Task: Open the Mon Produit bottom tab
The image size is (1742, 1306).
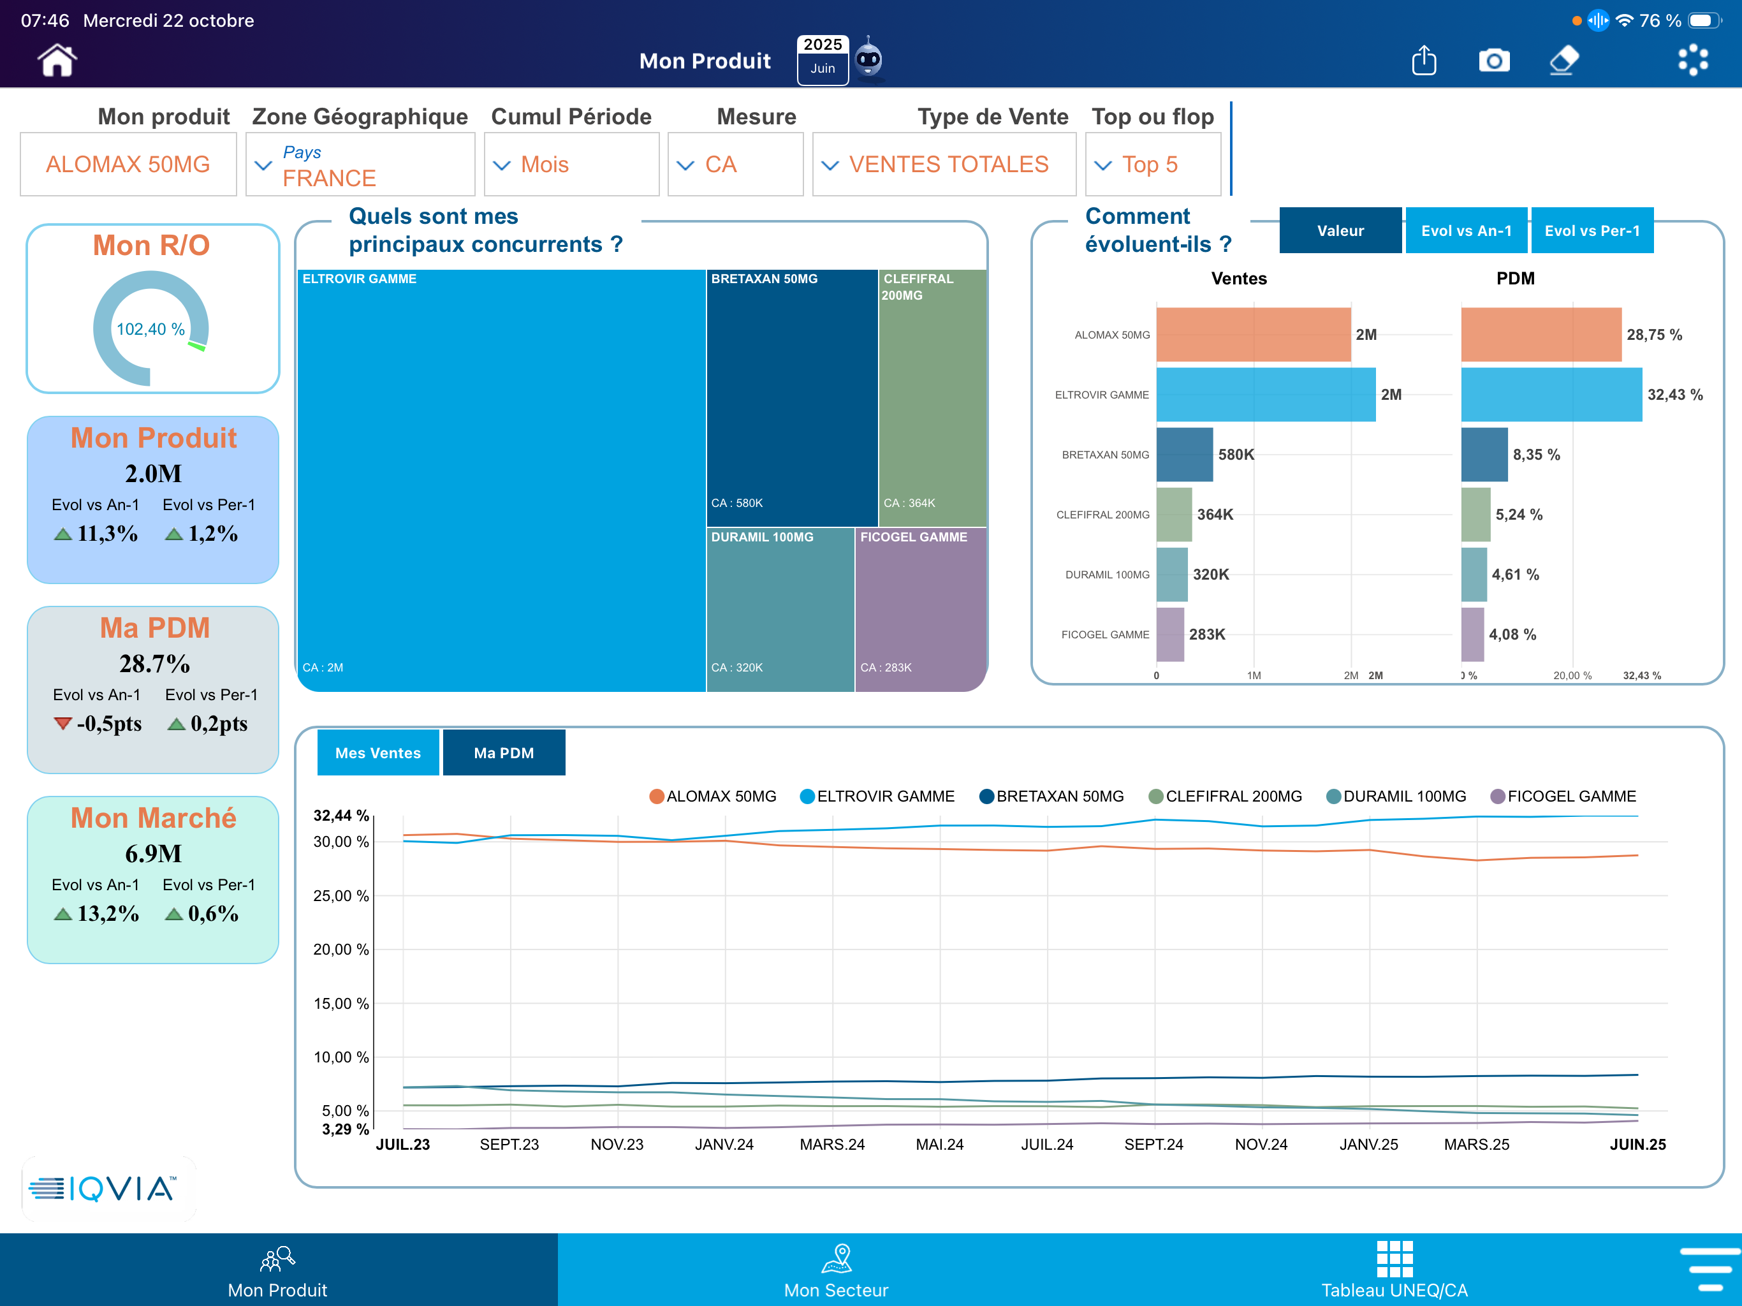Action: point(277,1270)
